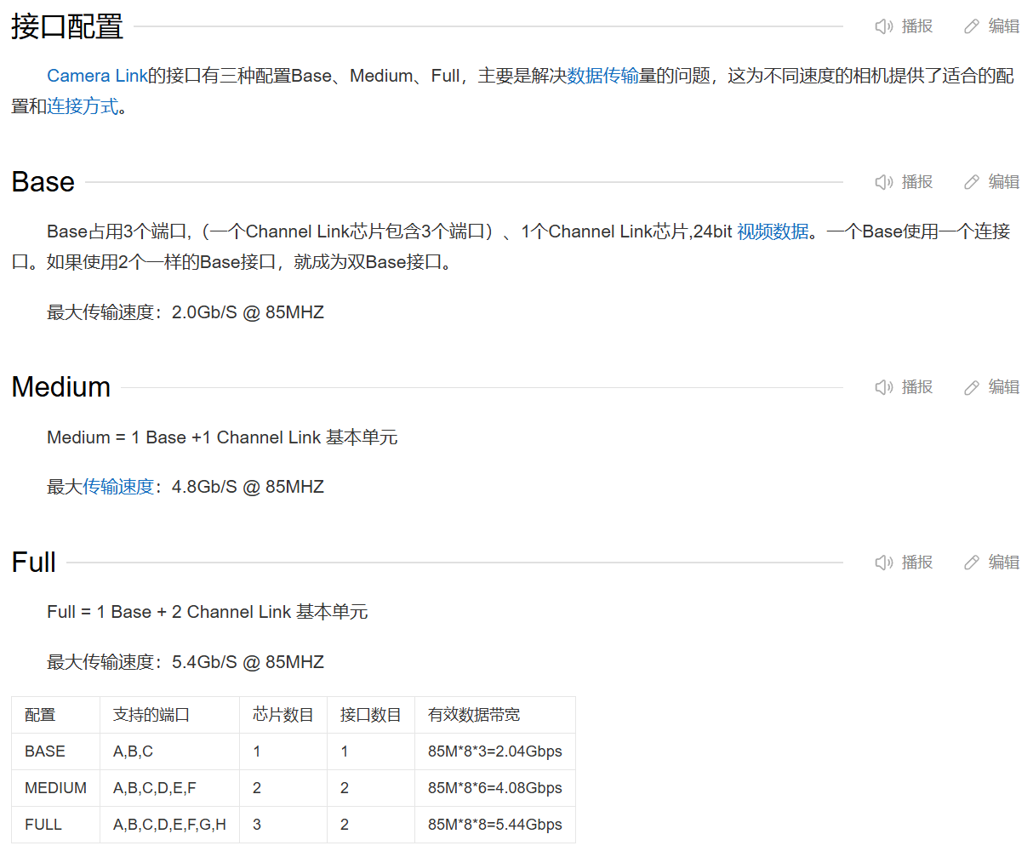
Task: Click the text 最大传输速度：2.0Gb/S @ 85MHZ
Action: tap(185, 312)
